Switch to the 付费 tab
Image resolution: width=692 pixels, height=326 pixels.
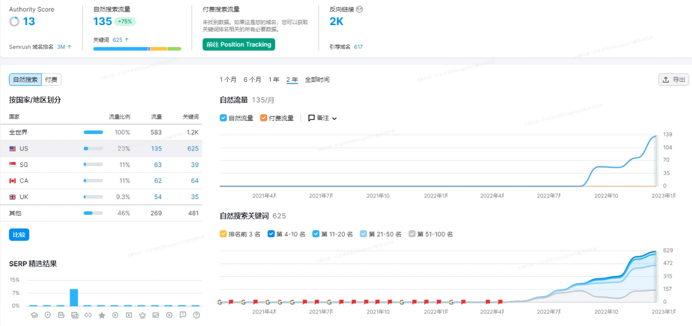(x=50, y=79)
